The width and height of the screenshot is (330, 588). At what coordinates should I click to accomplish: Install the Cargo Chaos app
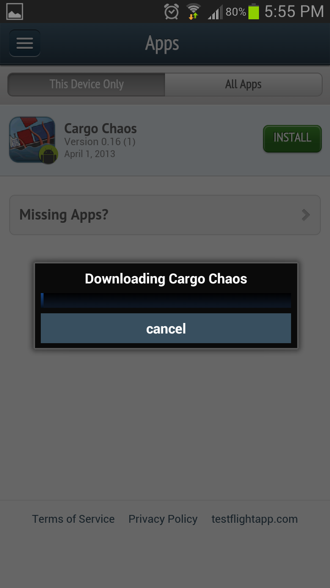(x=292, y=138)
